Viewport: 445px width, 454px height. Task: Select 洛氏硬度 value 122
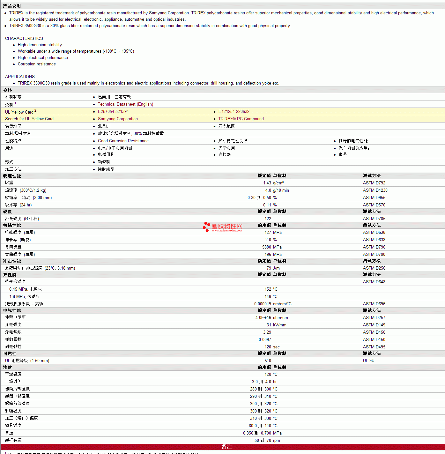click(x=268, y=219)
